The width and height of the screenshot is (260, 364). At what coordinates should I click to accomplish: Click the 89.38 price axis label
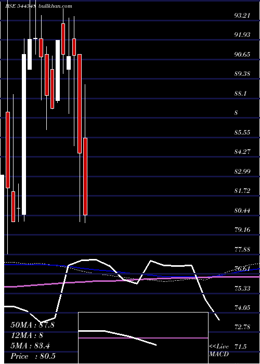(243, 74)
